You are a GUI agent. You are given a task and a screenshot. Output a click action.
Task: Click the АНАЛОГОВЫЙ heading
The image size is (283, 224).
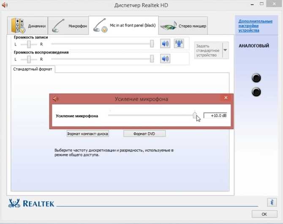(x=254, y=46)
